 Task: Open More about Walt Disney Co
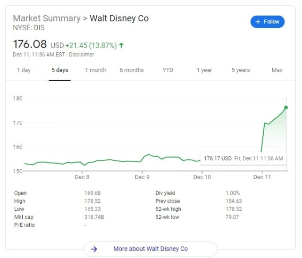(151, 249)
